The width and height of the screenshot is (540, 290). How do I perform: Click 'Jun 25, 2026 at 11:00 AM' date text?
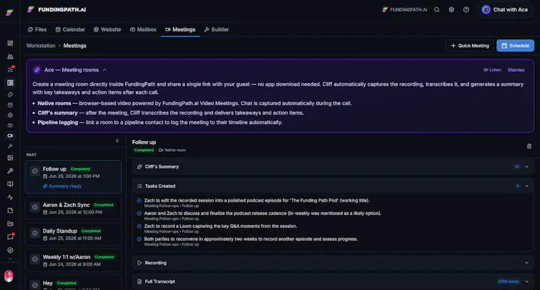(75, 238)
